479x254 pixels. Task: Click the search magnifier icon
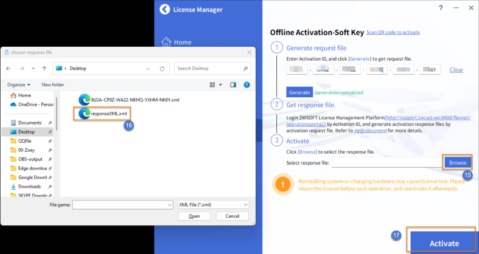(x=245, y=68)
